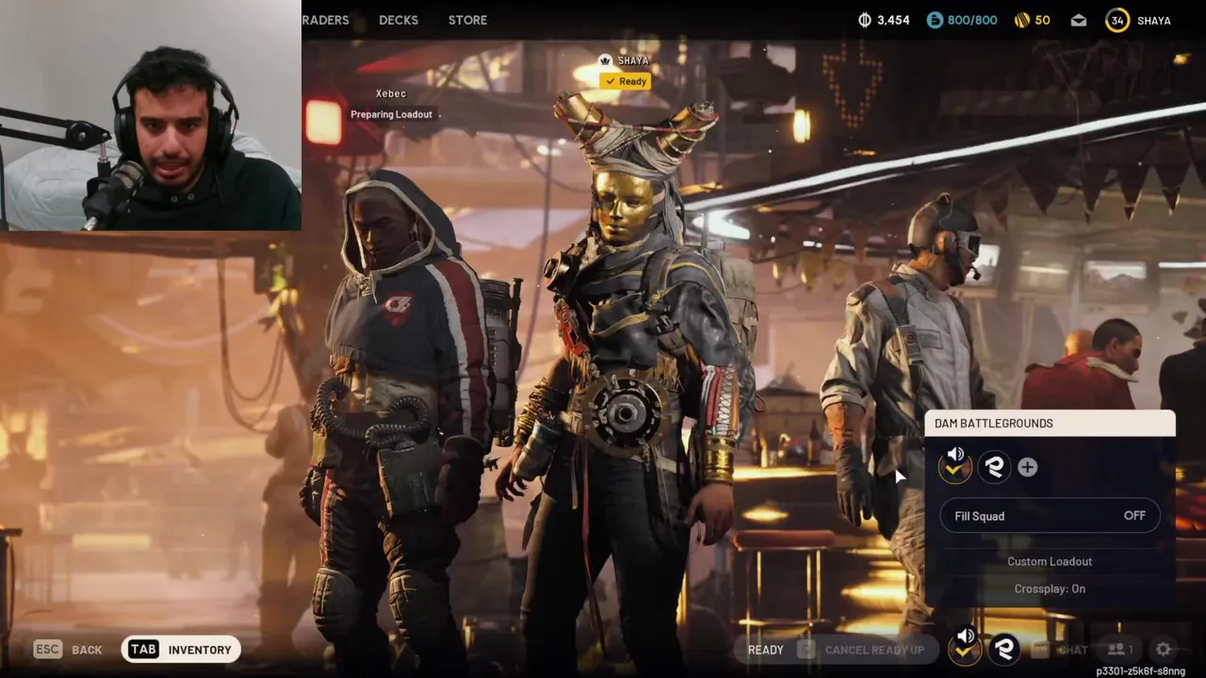This screenshot has height=678, width=1206.
Task: Open Custom Loadout in squad panel
Action: tap(1050, 561)
